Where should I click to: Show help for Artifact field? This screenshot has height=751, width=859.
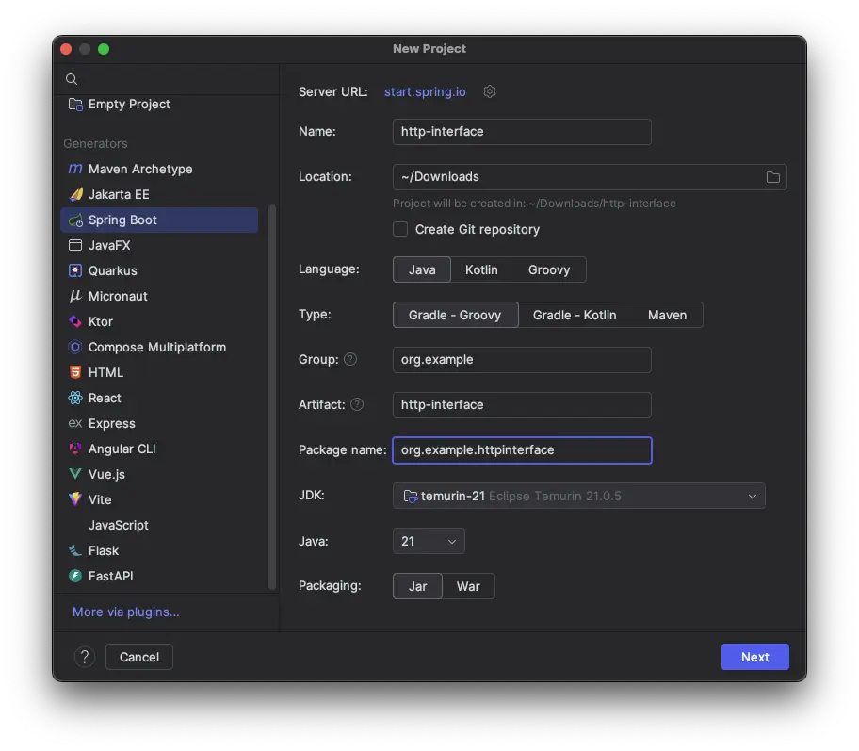357,404
